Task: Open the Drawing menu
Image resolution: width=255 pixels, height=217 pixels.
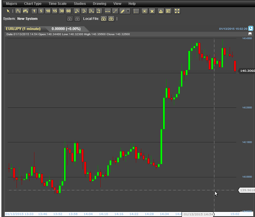Action: click(99, 3)
